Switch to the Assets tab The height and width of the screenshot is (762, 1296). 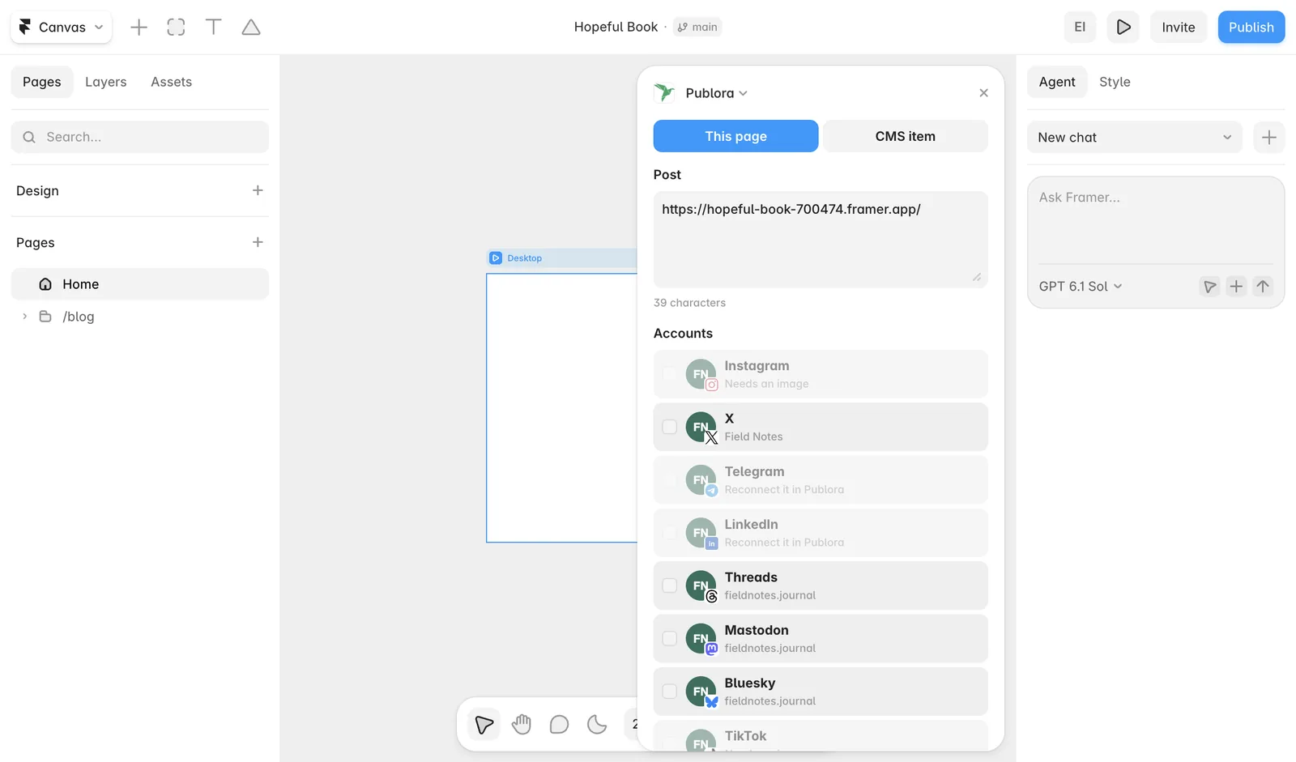(172, 82)
